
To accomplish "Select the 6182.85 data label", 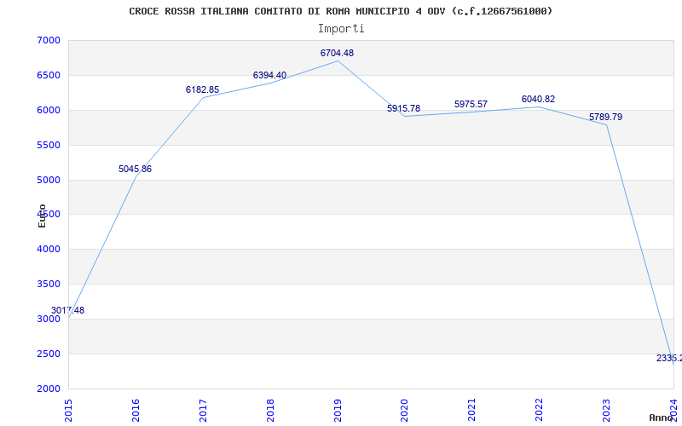I will click(202, 89).
